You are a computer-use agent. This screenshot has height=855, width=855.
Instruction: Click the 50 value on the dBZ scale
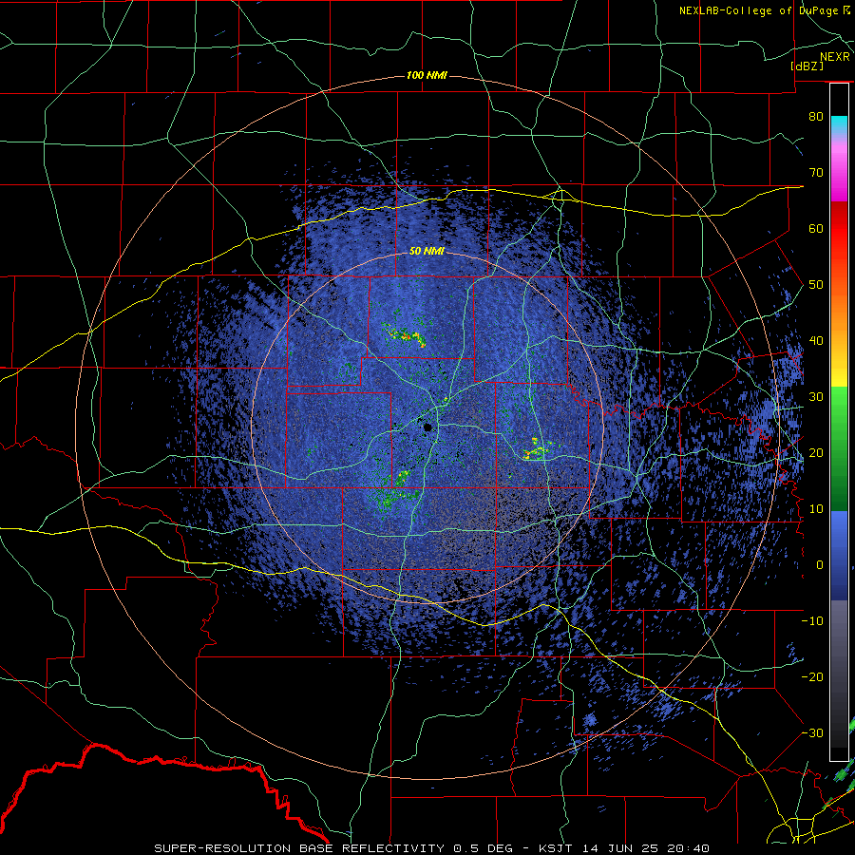816,285
